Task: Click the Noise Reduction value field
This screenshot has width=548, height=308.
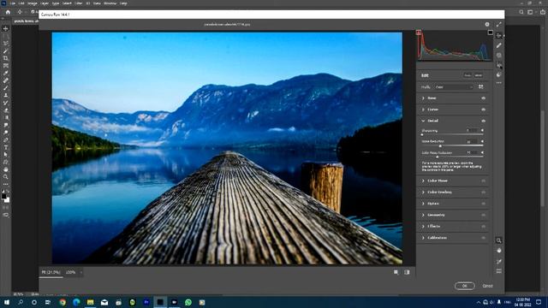Action: (472, 141)
